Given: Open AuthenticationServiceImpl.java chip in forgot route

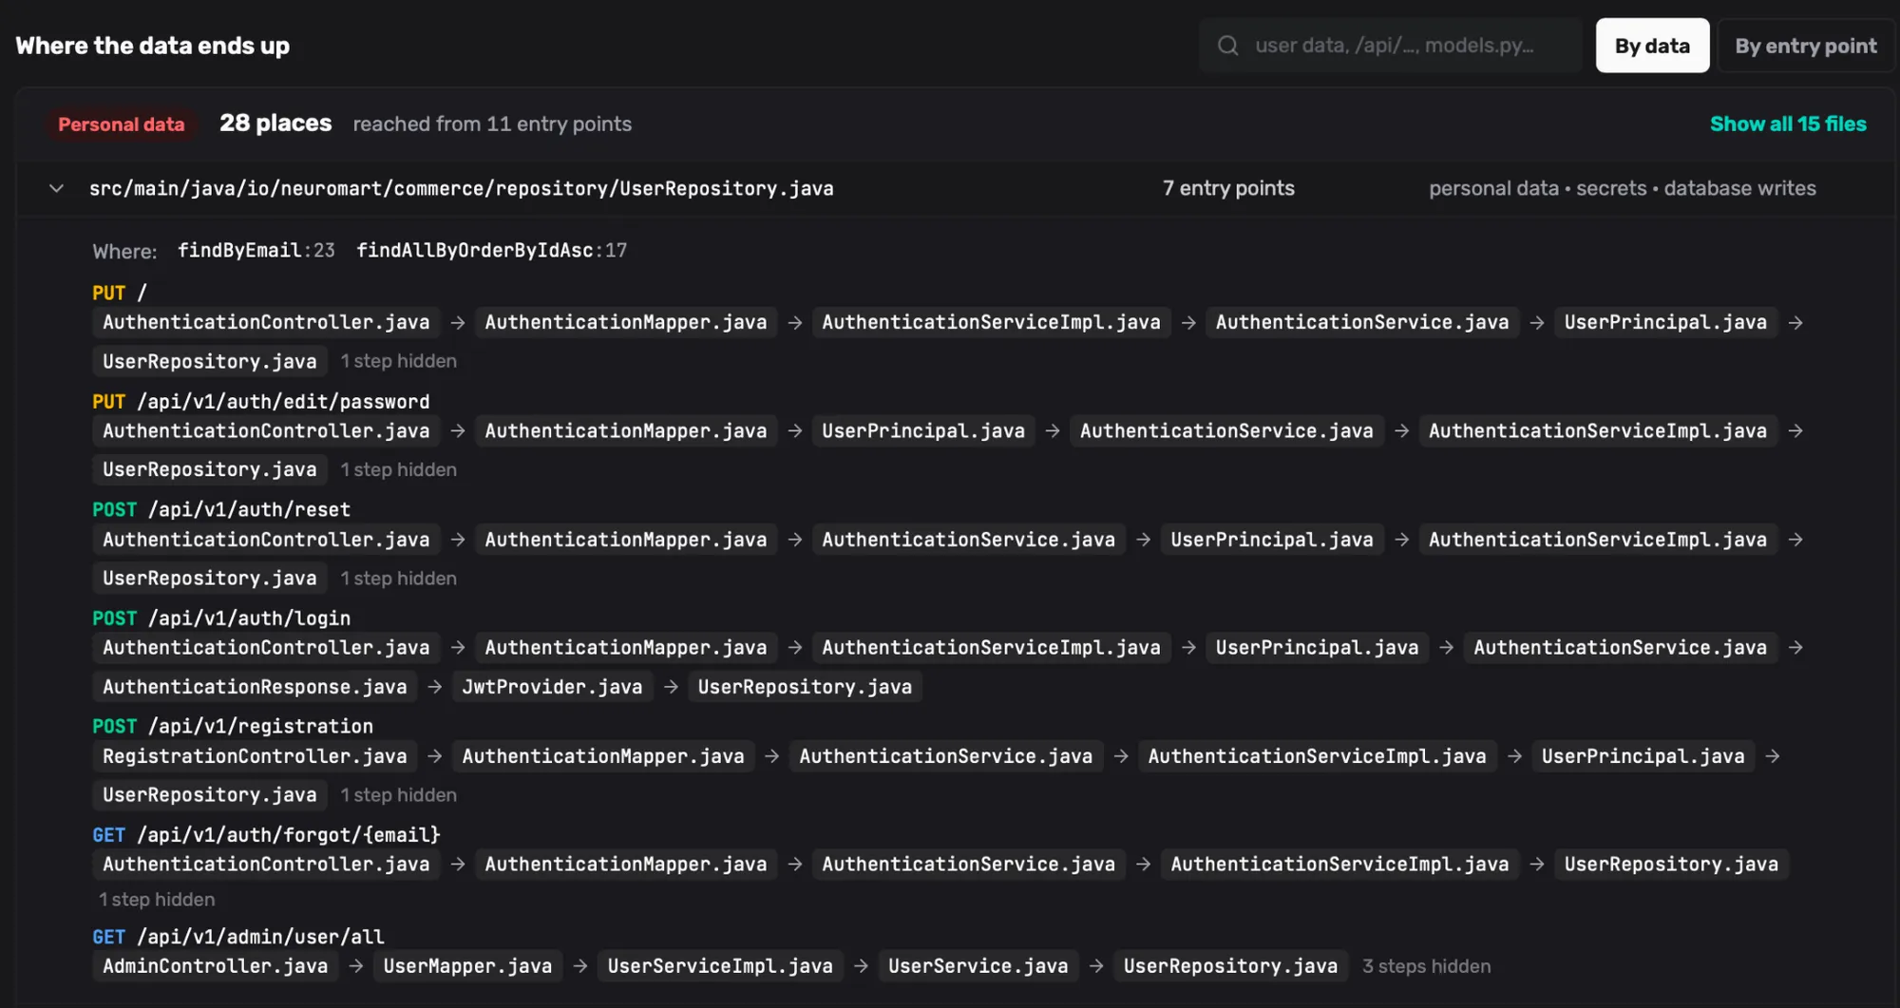Looking at the screenshot, I should (x=1339, y=865).
